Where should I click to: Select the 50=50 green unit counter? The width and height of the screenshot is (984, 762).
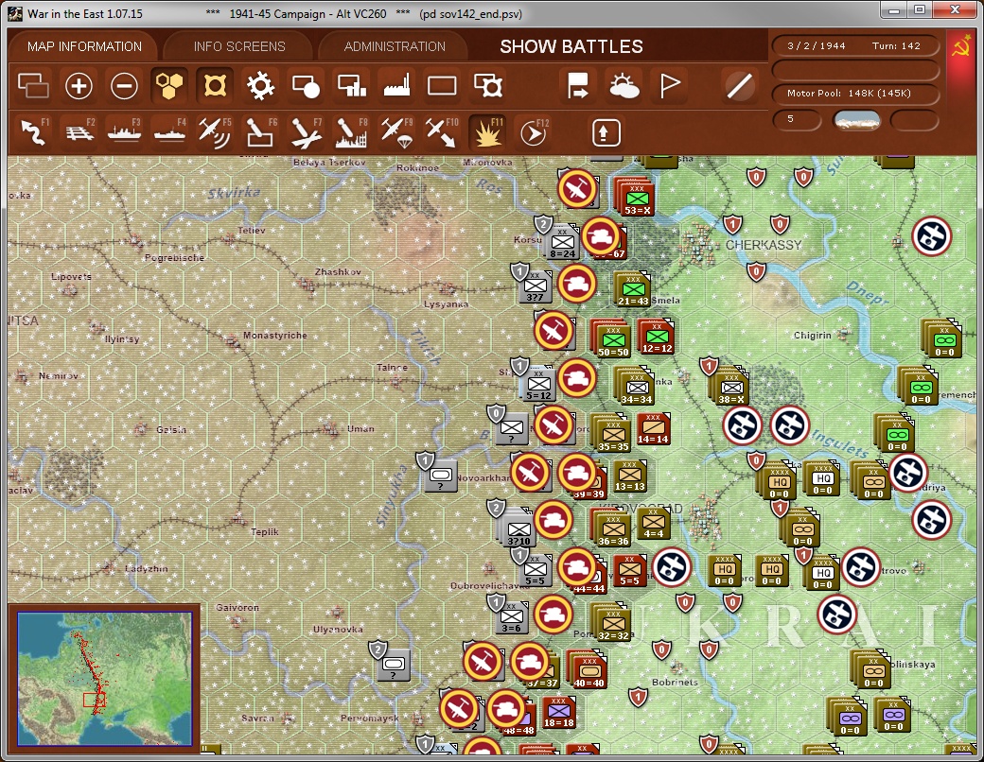coord(613,341)
